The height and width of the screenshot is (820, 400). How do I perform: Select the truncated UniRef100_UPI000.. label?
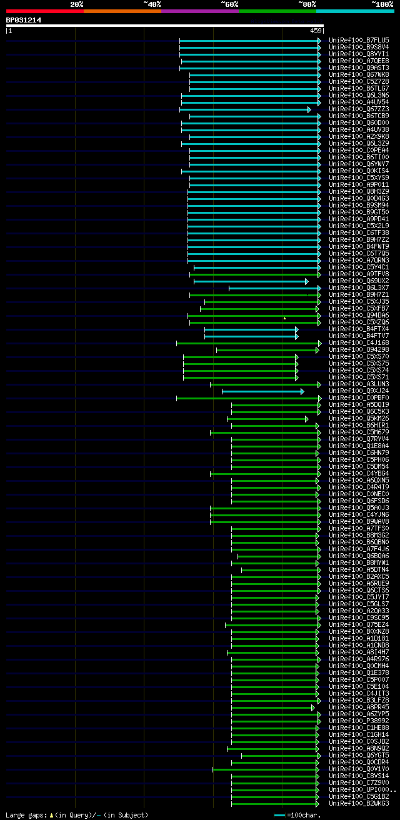click(x=362, y=789)
